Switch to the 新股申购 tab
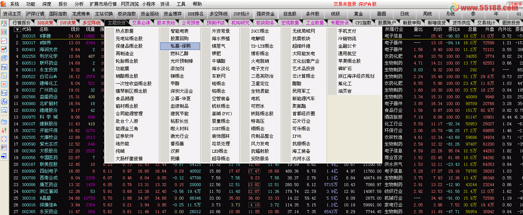This screenshot has height=215, width=523. pos(412,23)
